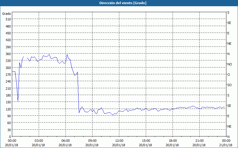
Task: Click the 210 degree axis label
Action: (x=8, y=88)
